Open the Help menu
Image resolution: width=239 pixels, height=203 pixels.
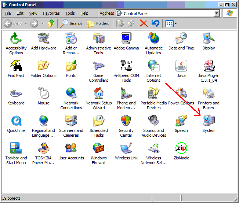point(84,14)
